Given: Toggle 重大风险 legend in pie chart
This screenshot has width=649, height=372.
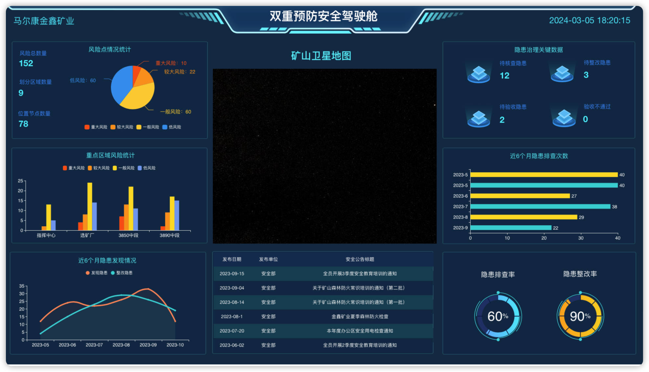Looking at the screenshot, I should point(96,127).
